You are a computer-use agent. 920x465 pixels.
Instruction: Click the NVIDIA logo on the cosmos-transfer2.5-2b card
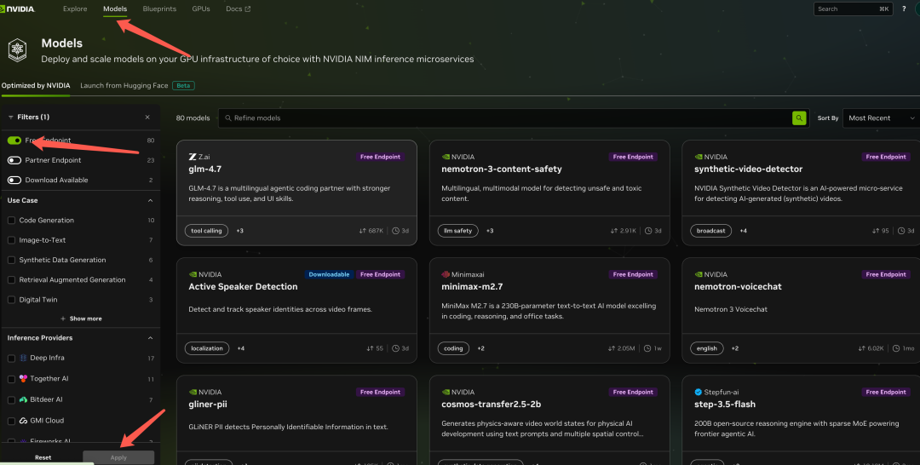click(x=446, y=392)
